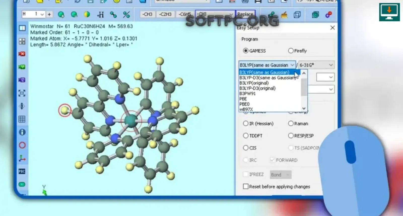The height and width of the screenshot is (216, 403).
Task: Click the -C2H3 fragment button
Action: pos(165,14)
